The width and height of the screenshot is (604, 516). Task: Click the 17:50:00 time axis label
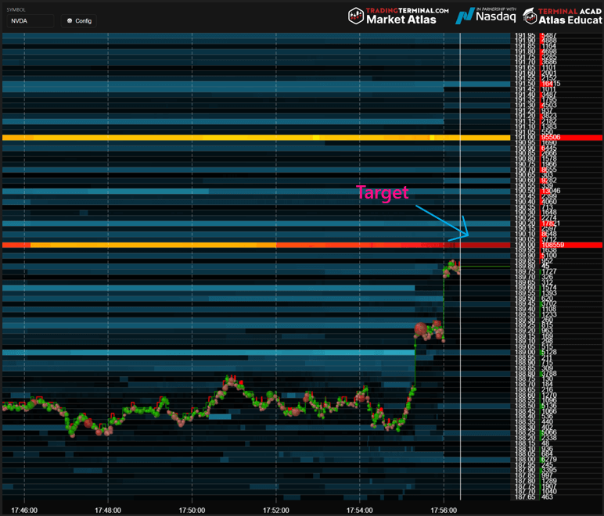coord(192,509)
